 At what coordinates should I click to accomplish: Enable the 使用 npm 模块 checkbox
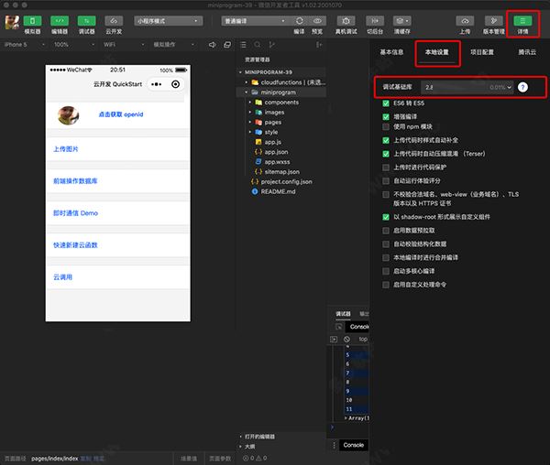click(x=387, y=126)
